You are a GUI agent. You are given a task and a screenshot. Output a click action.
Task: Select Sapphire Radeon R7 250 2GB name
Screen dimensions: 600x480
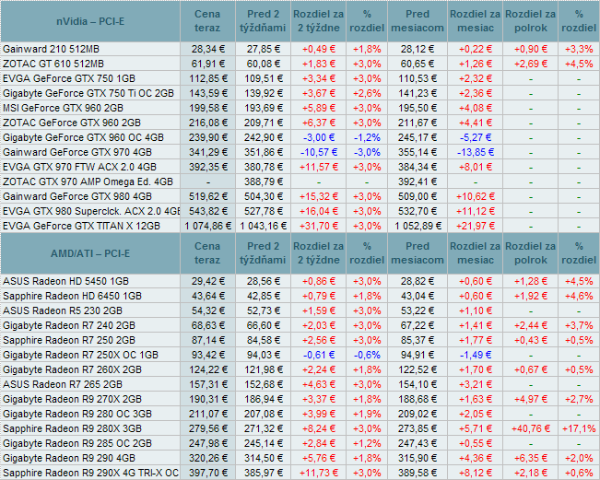coord(69,340)
